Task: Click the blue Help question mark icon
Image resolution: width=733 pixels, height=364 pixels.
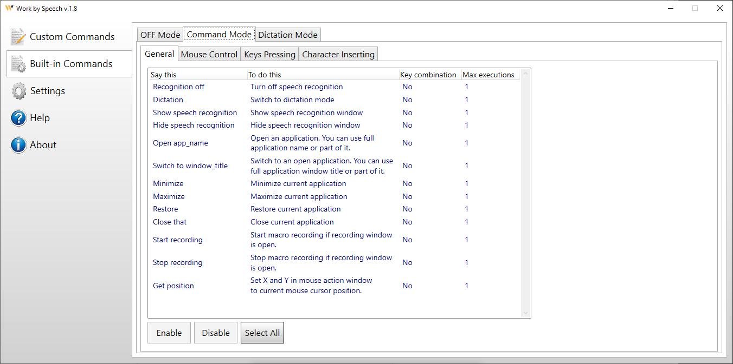Action: click(18, 118)
